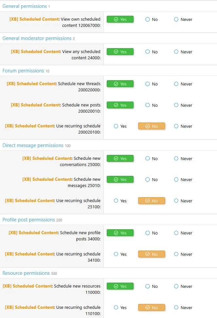The image size is (217, 318).
Task: Choose Never for 'Schedule new messages'
Action: point(176,179)
